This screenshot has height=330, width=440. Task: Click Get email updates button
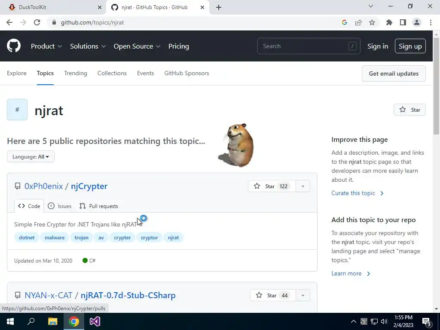[x=394, y=73]
